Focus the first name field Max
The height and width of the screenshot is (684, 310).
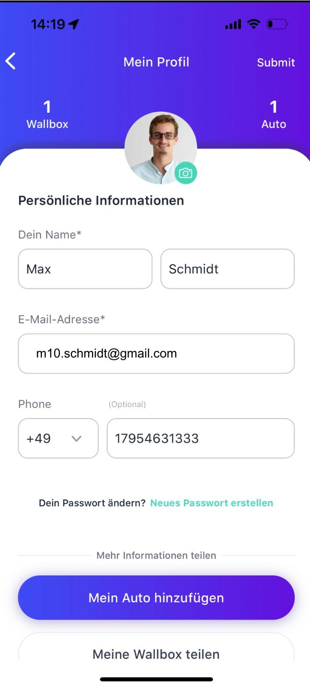85,269
